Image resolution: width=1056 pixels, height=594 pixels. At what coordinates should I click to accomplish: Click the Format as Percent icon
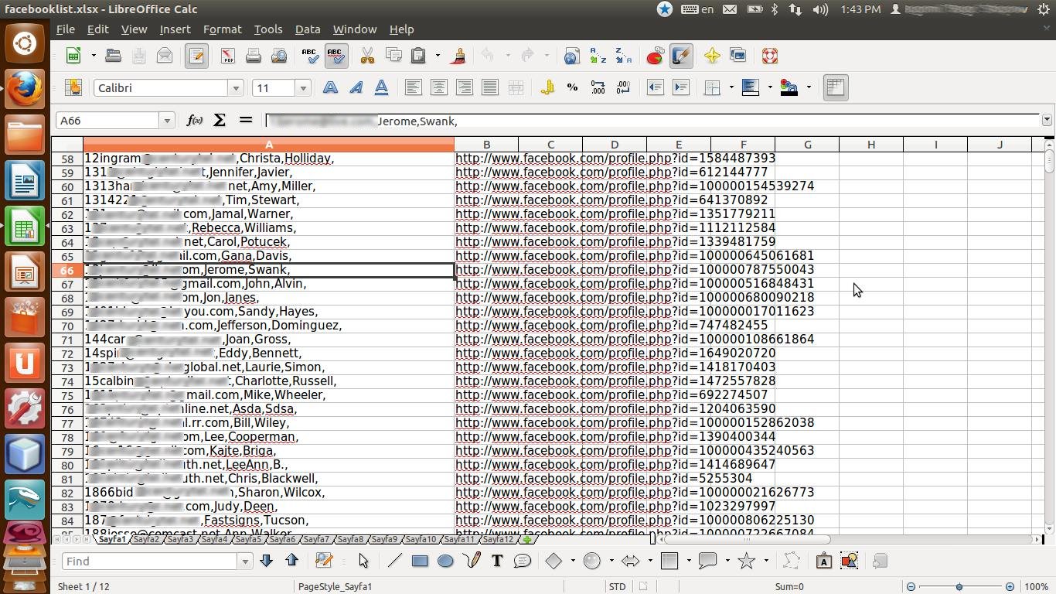click(x=572, y=88)
